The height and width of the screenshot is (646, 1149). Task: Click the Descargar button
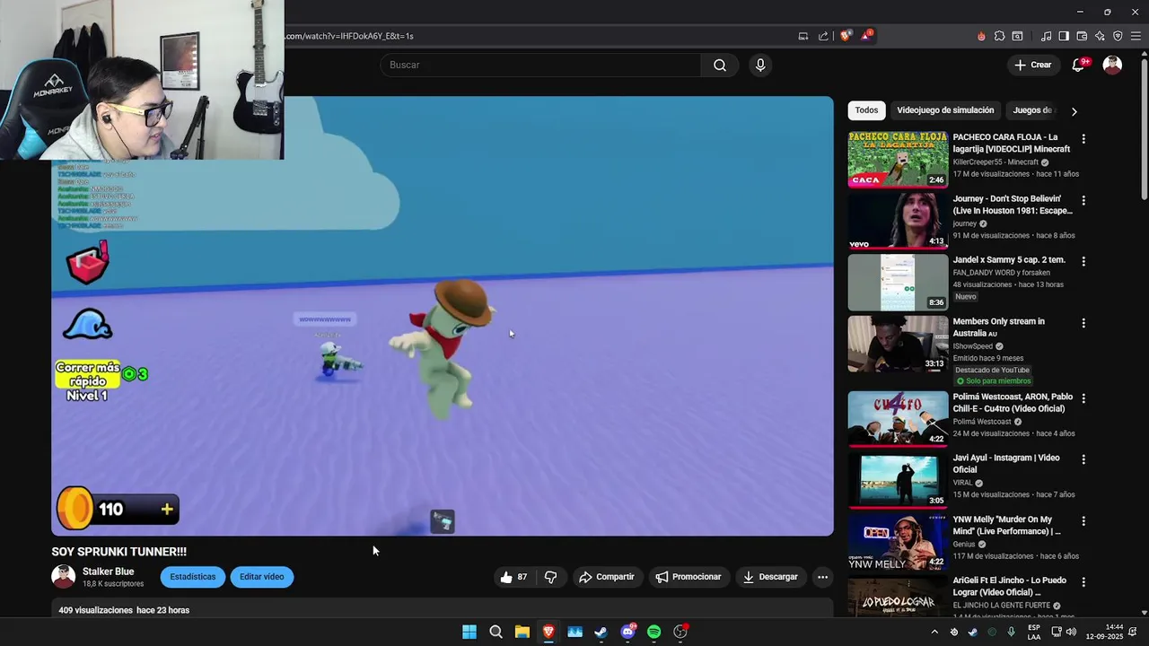[x=769, y=577]
